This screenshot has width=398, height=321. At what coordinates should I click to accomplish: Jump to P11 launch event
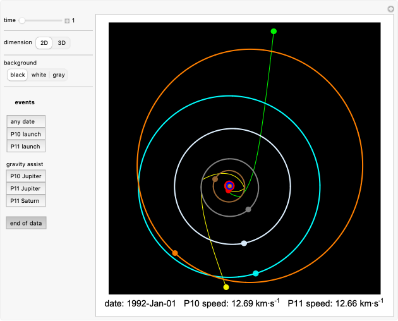[25, 147]
